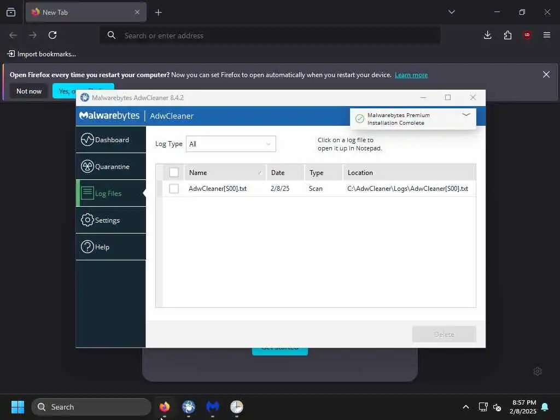560x420 pixels.
Task: Close the New Tab tab
Action: pos(137,12)
